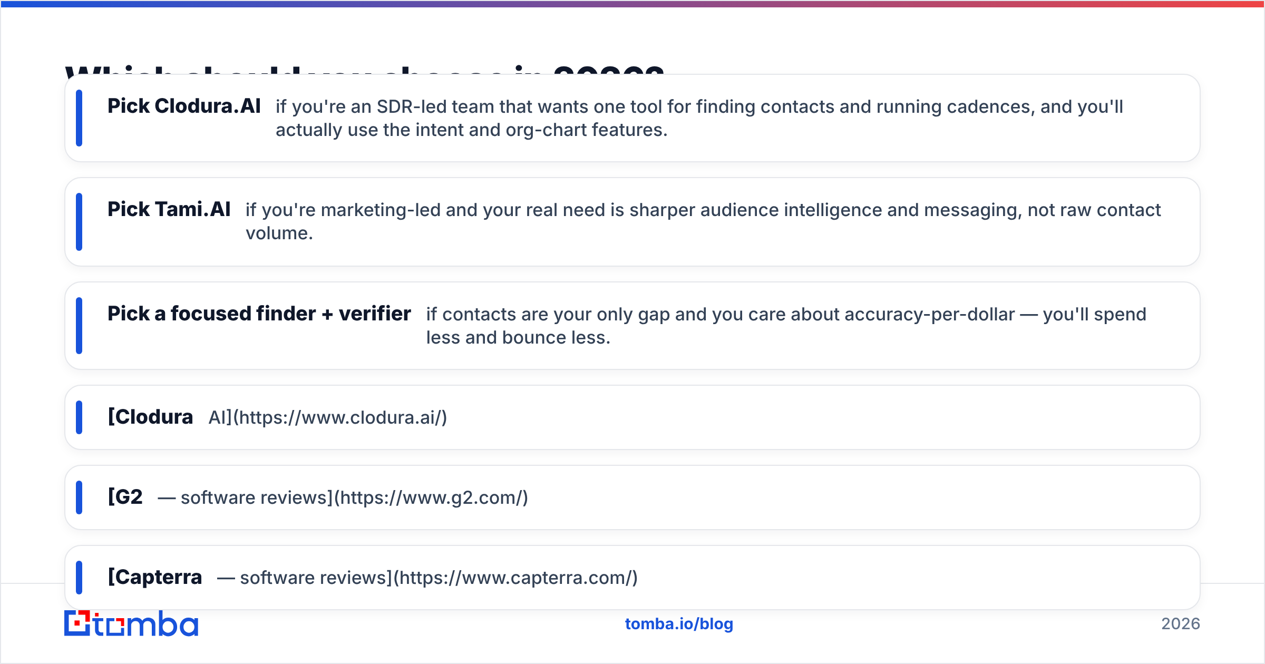This screenshot has width=1265, height=664.
Task: Click the blue accent bar beside [G2
Action: click(x=79, y=497)
